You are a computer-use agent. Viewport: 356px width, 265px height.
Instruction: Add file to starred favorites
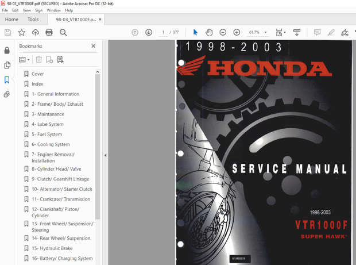click(22, 33)
